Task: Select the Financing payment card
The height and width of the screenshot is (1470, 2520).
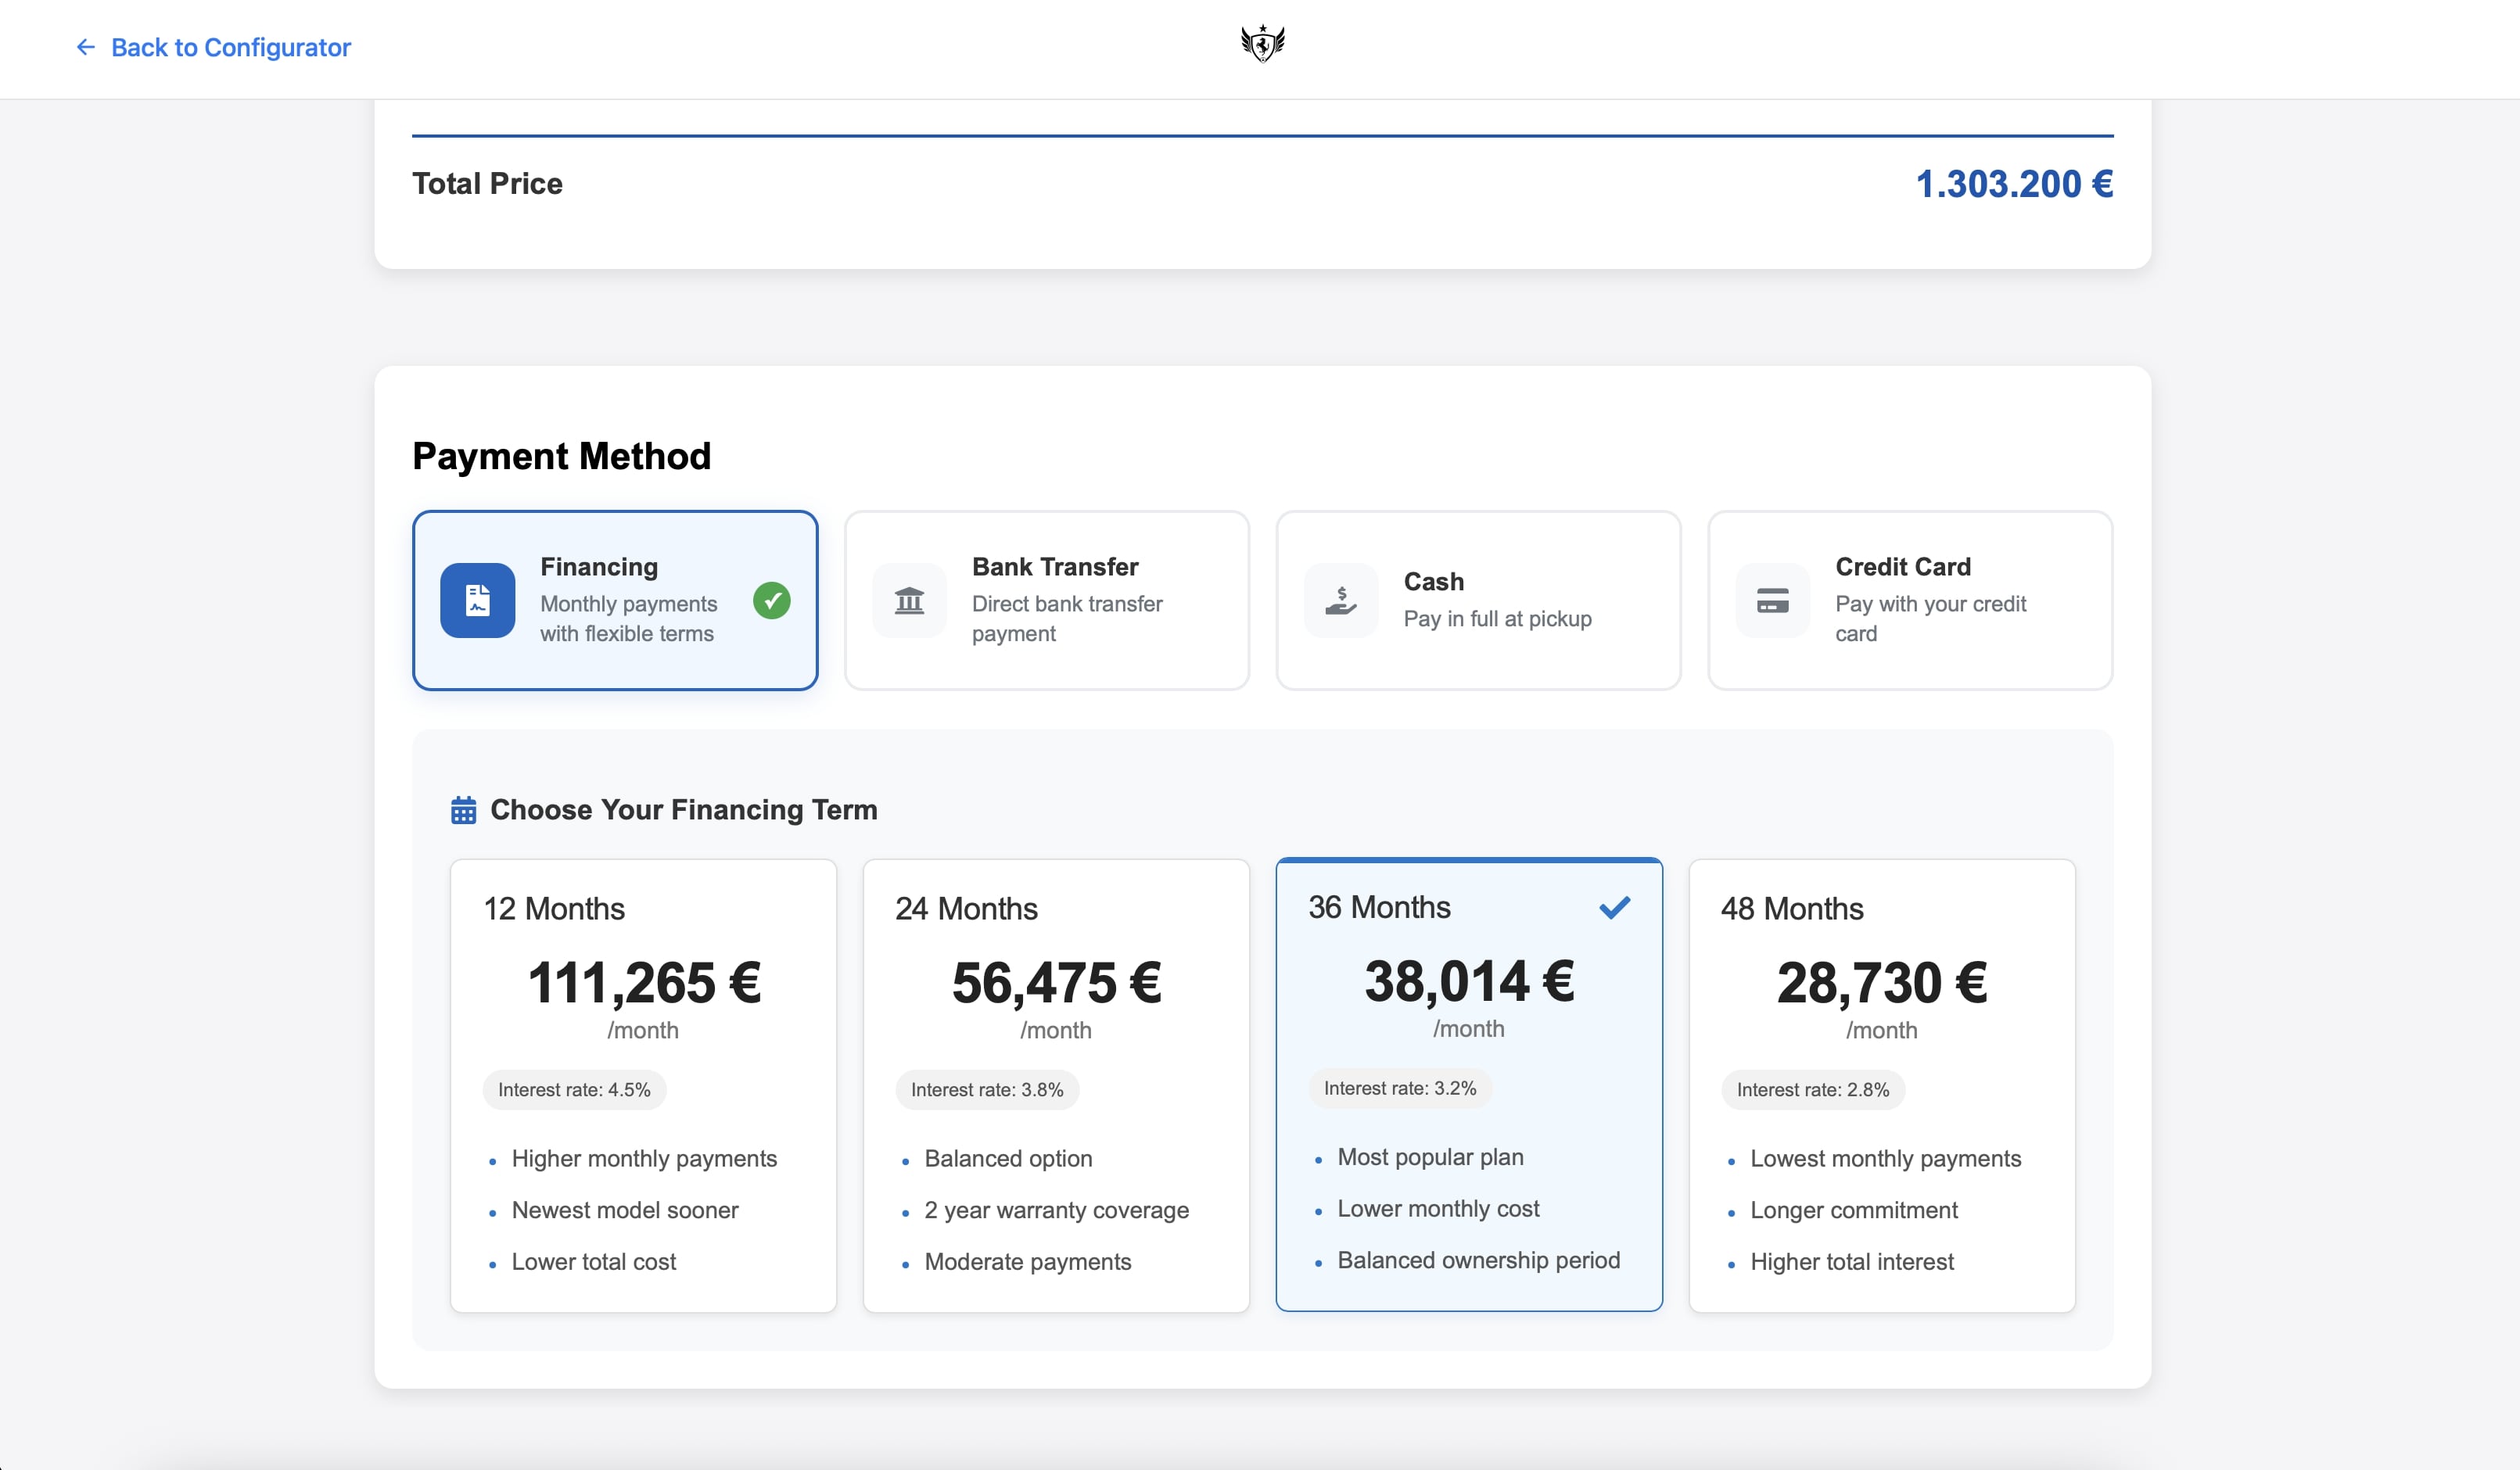Action: point(615,600)
